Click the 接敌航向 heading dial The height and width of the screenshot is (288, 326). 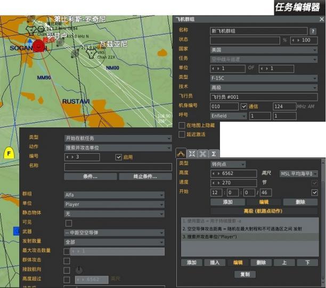79,270
